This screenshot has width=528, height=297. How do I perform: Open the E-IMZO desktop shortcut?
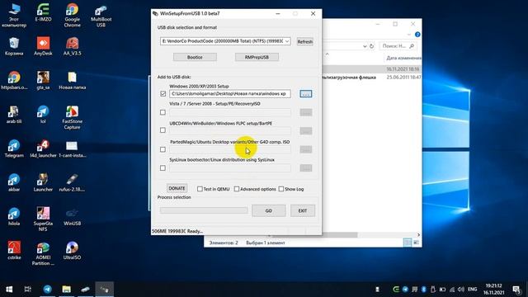click(43, 13)
